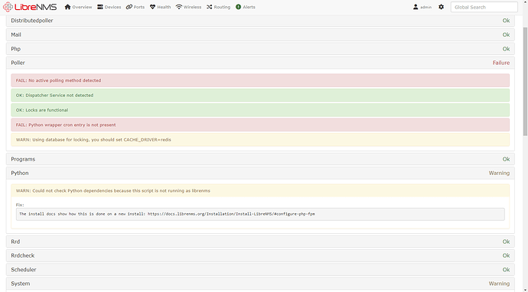Click the Health heartbeat icon
528x292 pixels.
pos(152,7)
